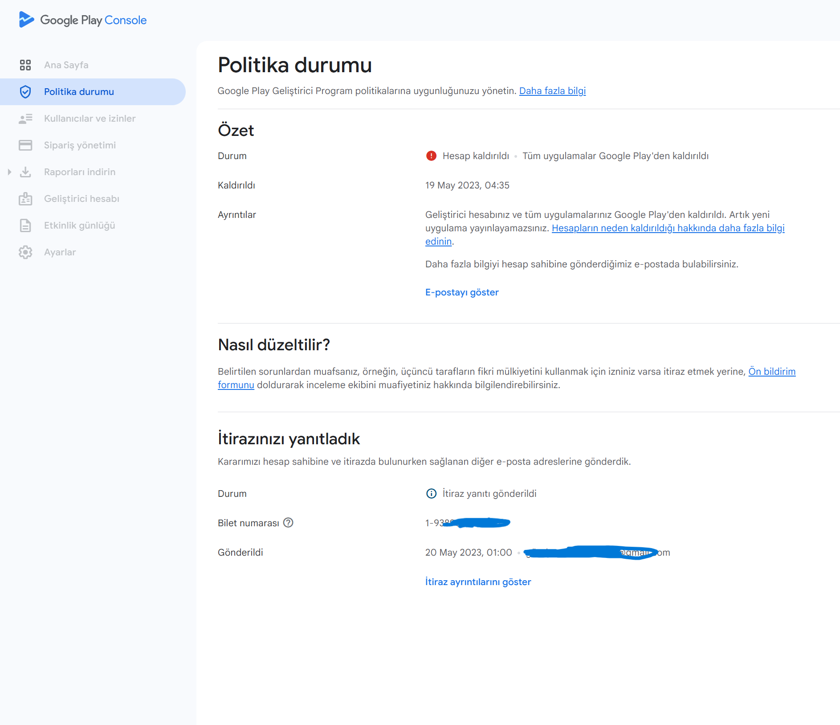Click the red error icon beside Hesap kaldırıldı
The image size is (840, 725).
pos(431,156)
